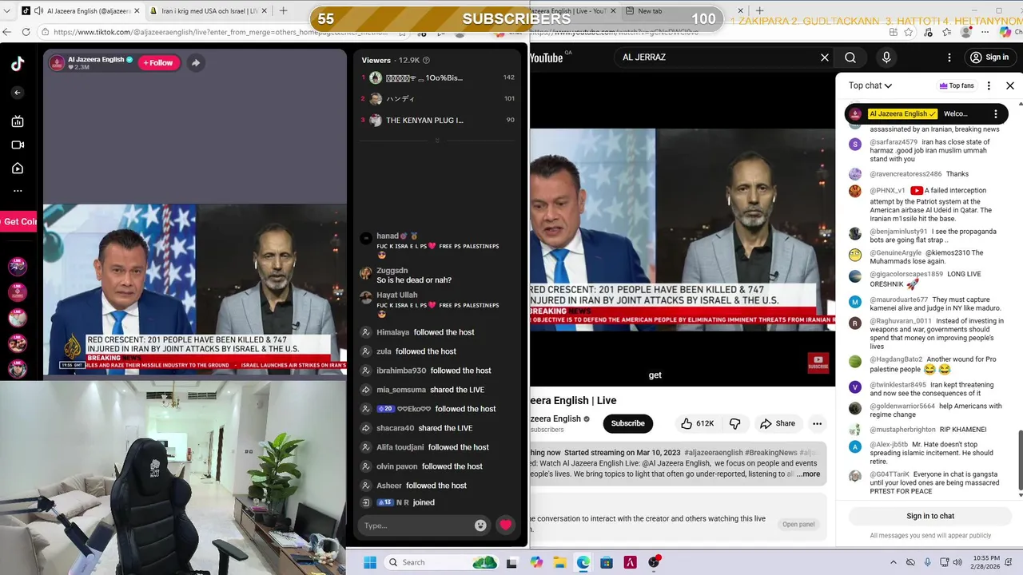1023x575 pixels.
Task: Click Open panel for live chat
Action: coord(798,525)
